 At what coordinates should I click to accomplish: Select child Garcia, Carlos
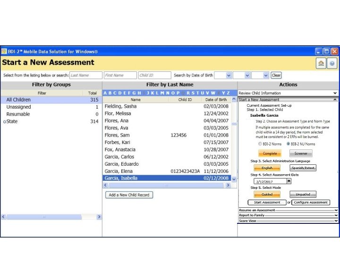167,157
